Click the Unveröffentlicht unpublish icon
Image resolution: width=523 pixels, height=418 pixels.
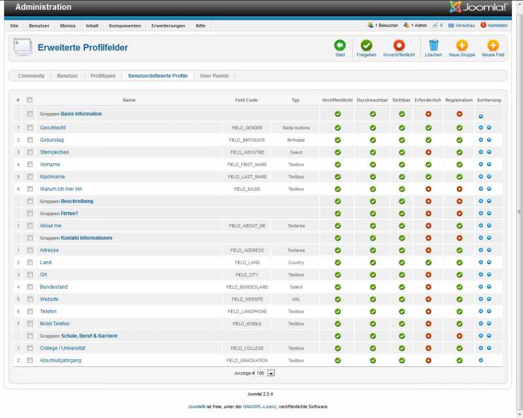(x=399, y=46)
